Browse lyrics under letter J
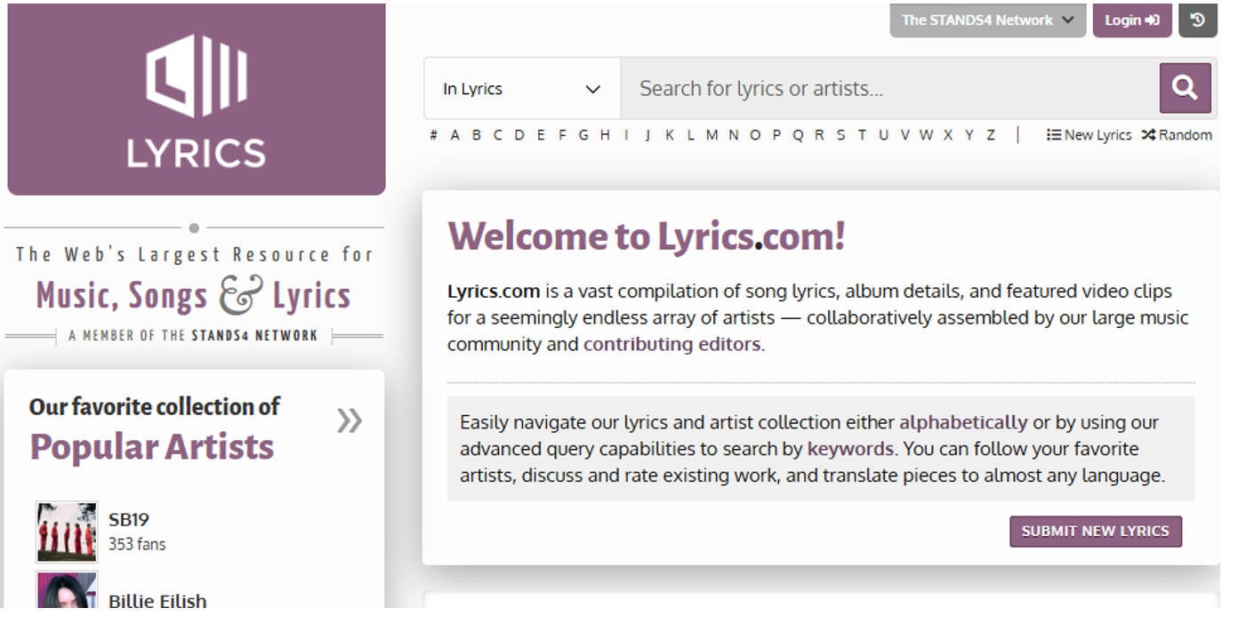Screen dimensions: 1254x624 pyautogui.click(x=647, y=135)
